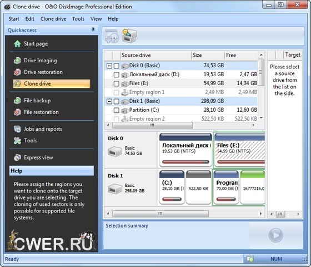Click the File restoration icon

[x=17, y=112]
